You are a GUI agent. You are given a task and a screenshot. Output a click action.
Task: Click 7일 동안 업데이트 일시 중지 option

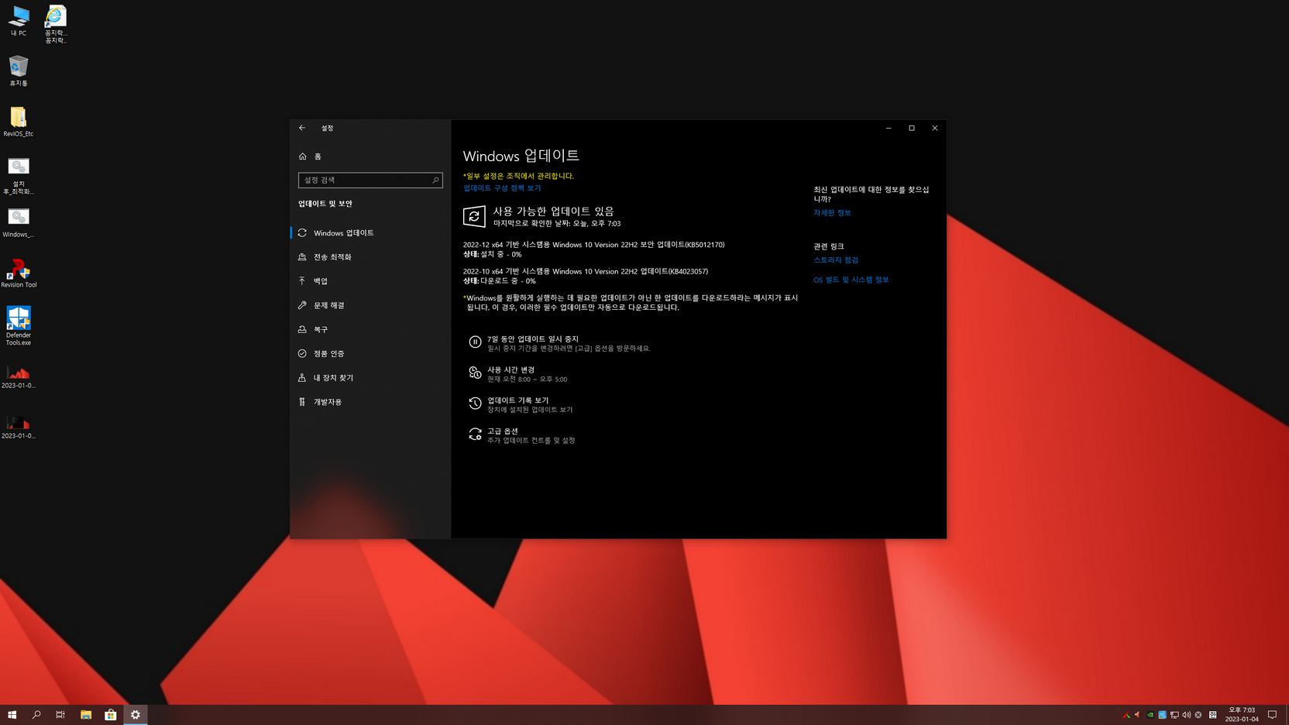[x=559, y=343]
